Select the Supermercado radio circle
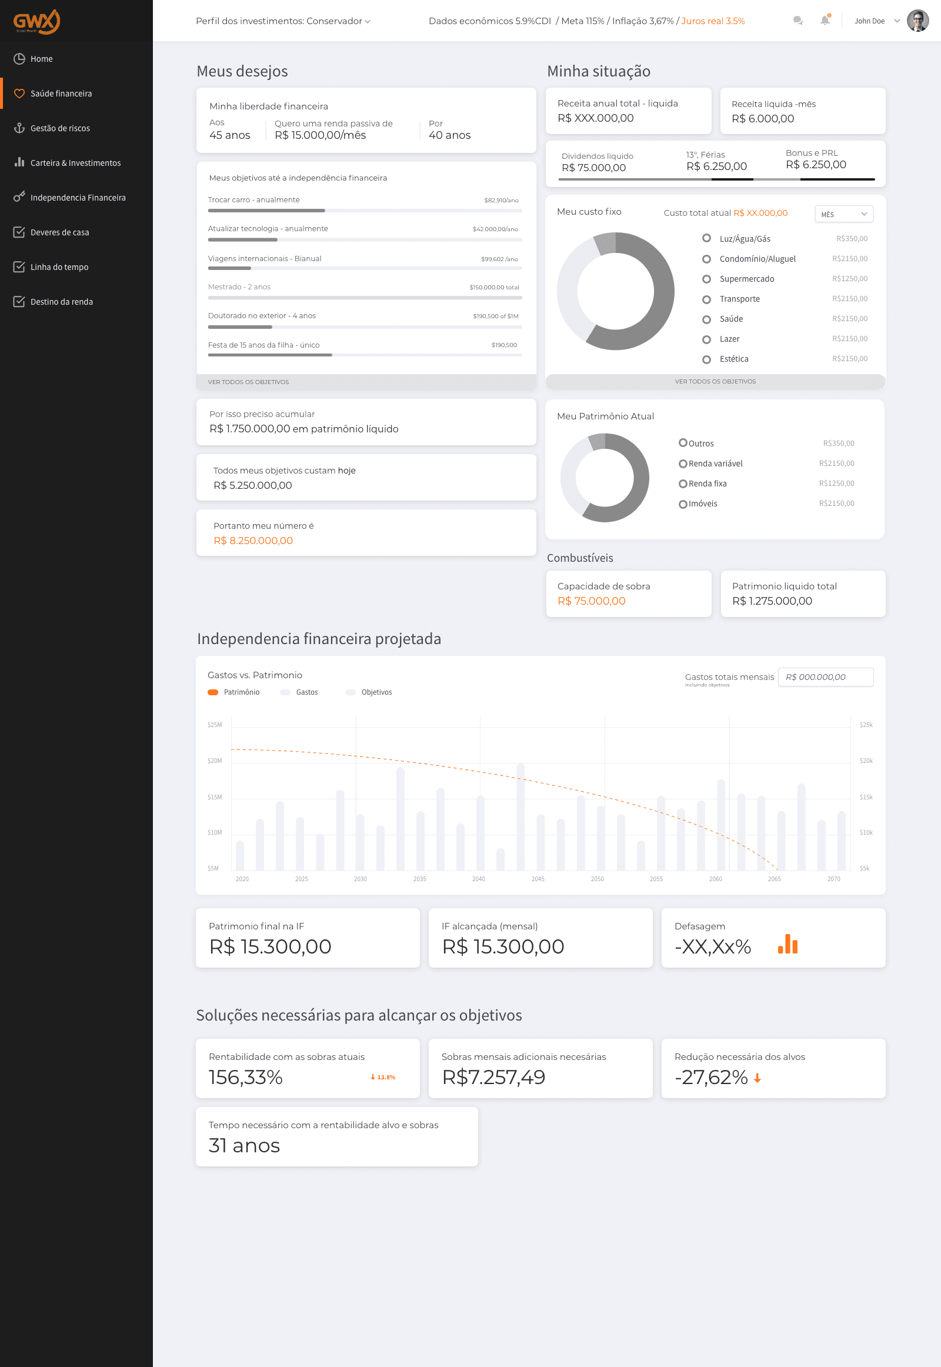 coord(706,279)
